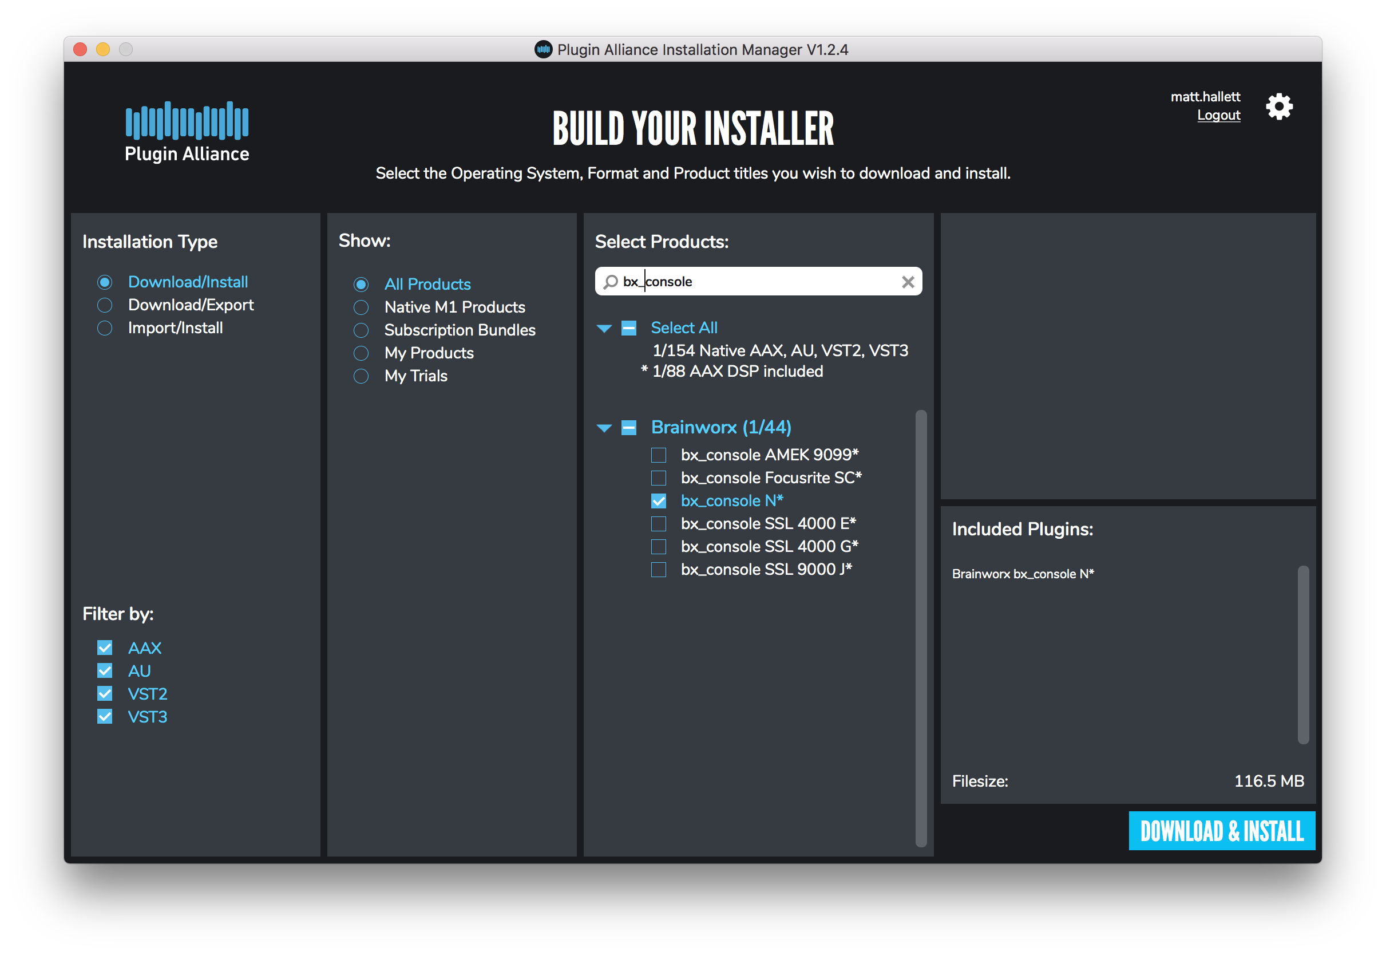Check the bx_console SSL 4000 E checkbox
Image resolution: width=1386 pixels, height=955 pixels.
coord(658,523)
